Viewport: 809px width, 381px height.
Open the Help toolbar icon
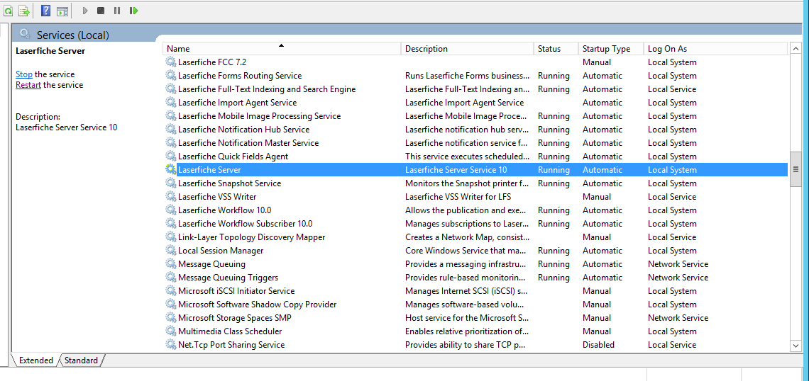pyautogui.click(x=46, y=11)
